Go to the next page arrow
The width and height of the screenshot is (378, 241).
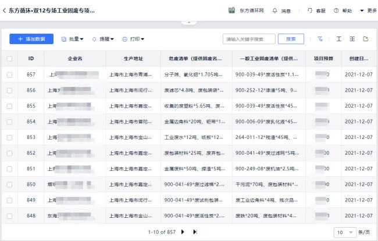pyautogui.click(x=183, y=232)
